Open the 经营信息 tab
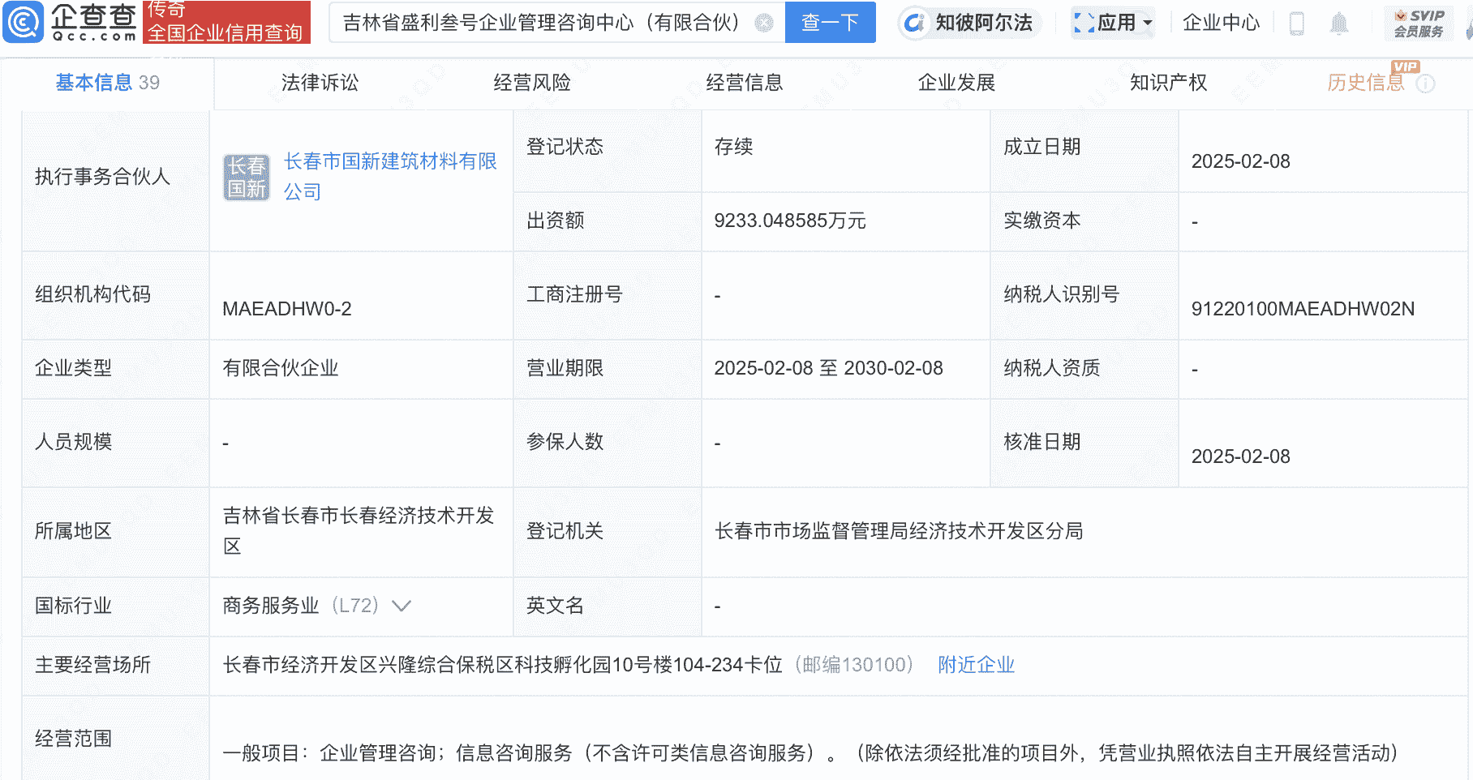Viewport: 1473px width, 780px height. pyautogui.click(x=744, y=82)
